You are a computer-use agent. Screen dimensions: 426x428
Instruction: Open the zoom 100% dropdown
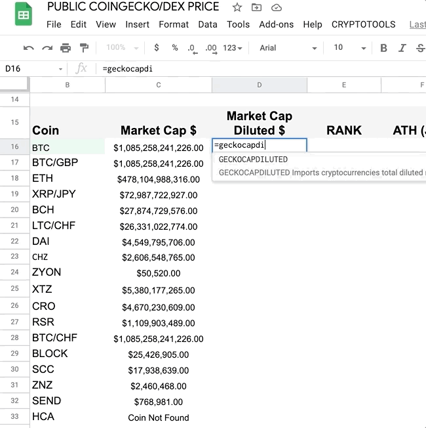click(x=123, y=48)
